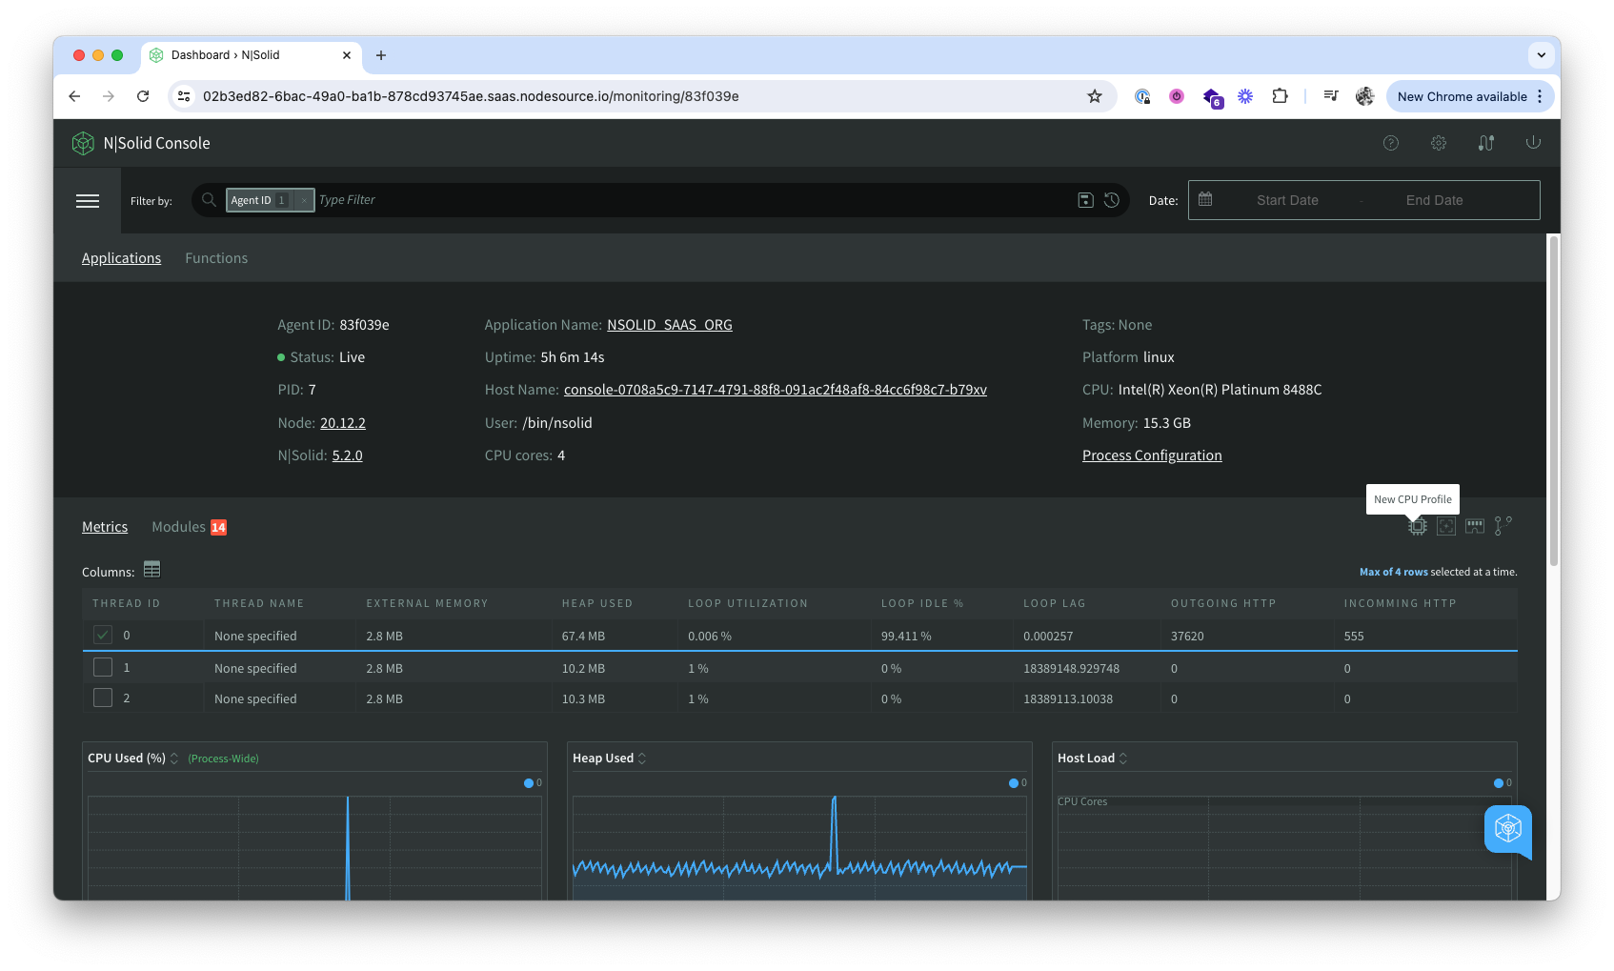
Task: Go back in Chrome
Action: [74, 96]
